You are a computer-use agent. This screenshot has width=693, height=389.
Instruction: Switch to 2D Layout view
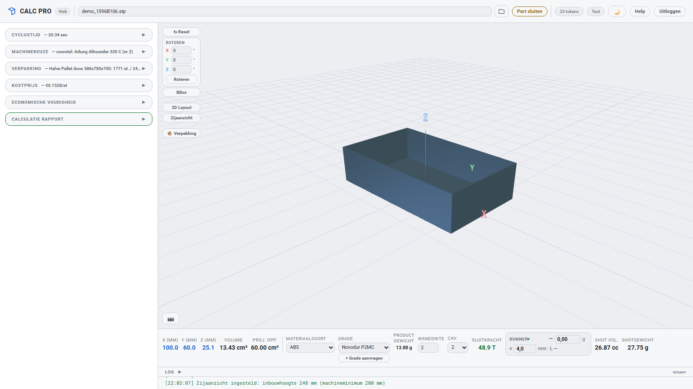point(181,108)
